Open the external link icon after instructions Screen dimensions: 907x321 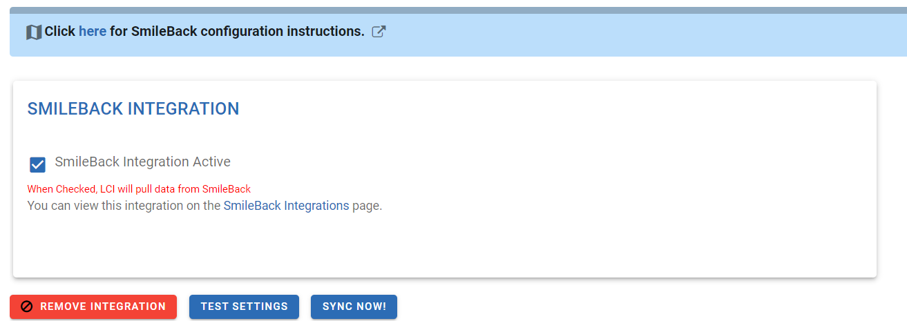pyautogui.click(x=379, y=31)
